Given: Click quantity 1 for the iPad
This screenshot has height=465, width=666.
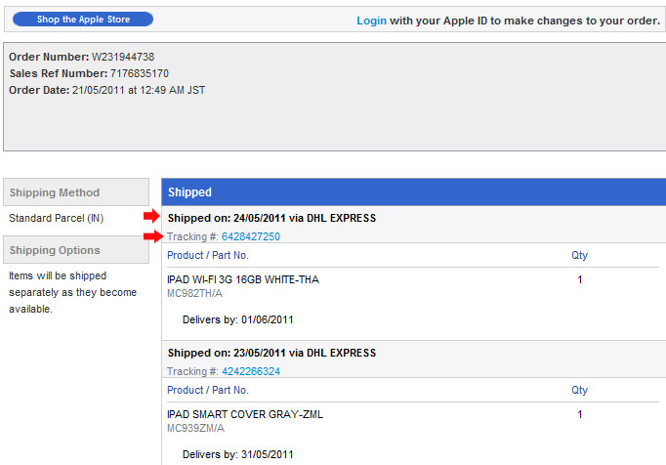Looking at the screenshot, I should tap(580, 279).
